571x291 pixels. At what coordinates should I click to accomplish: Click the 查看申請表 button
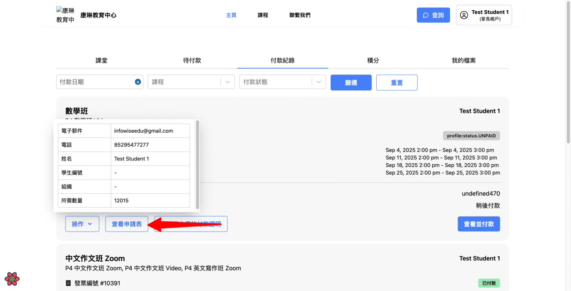click(x=126, y=224)
